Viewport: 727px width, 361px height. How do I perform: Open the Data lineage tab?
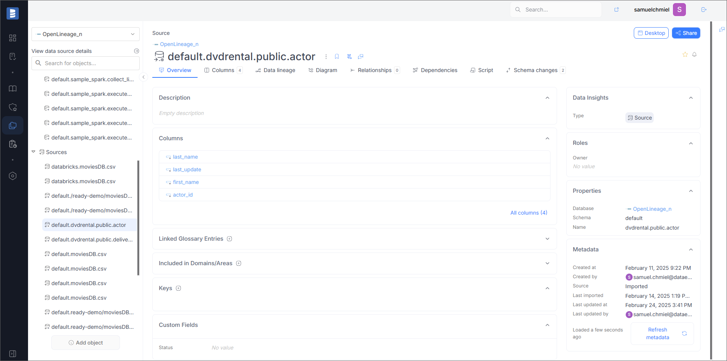275,70
